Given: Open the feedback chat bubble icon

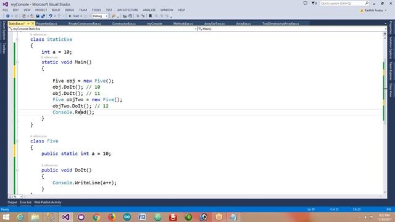Looking at the screenshot, I should 306,3.
